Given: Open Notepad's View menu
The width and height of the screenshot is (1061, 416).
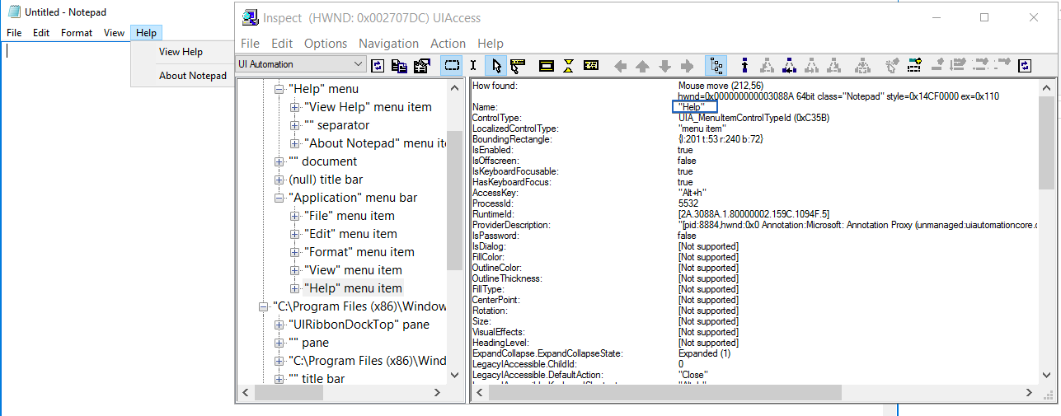Looking at the screenshot, I should 115,33.
